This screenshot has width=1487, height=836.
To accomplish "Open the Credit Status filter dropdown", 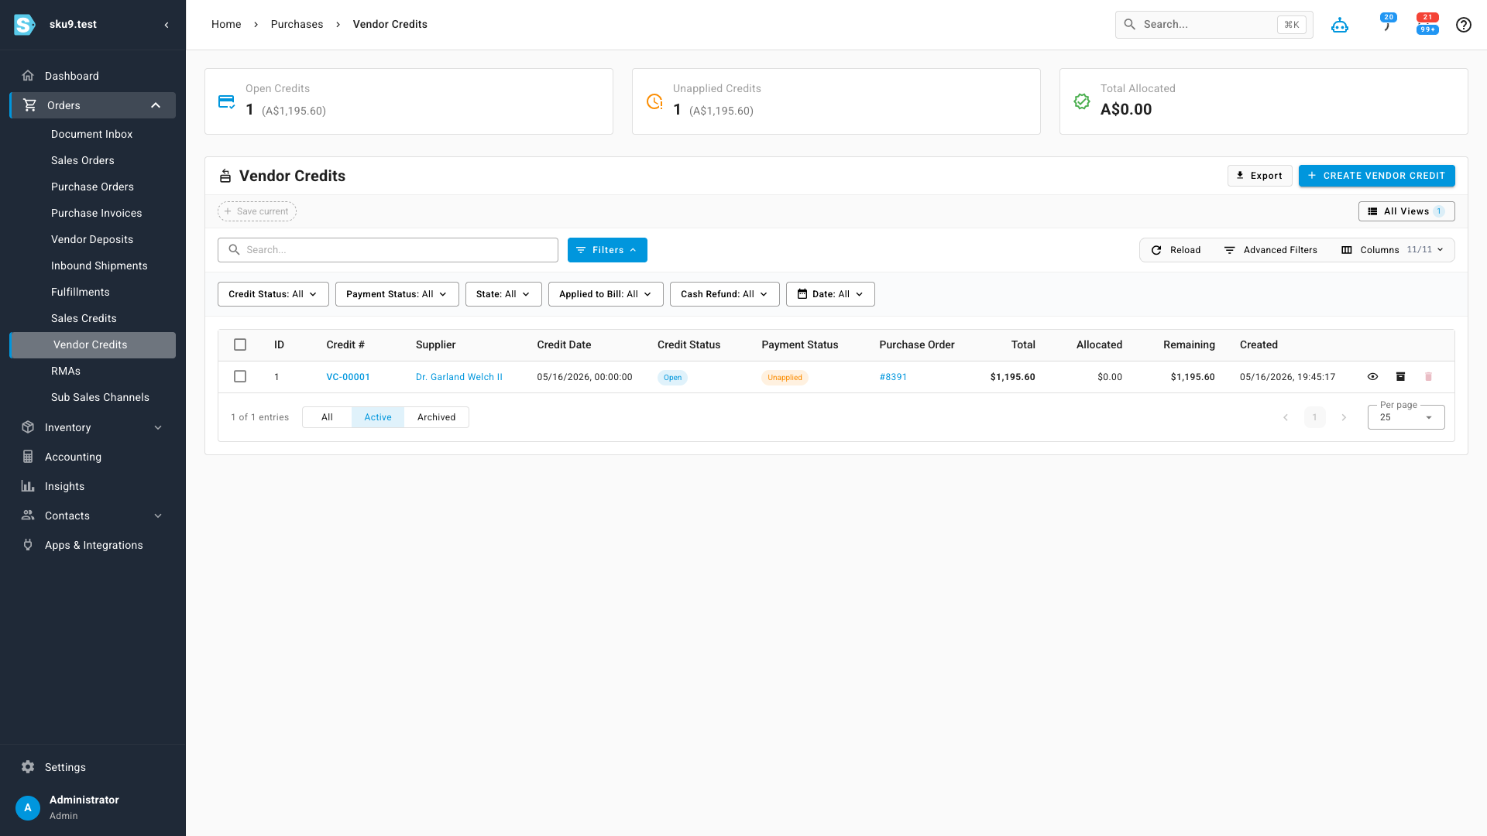I will click(x=273, y=294).
